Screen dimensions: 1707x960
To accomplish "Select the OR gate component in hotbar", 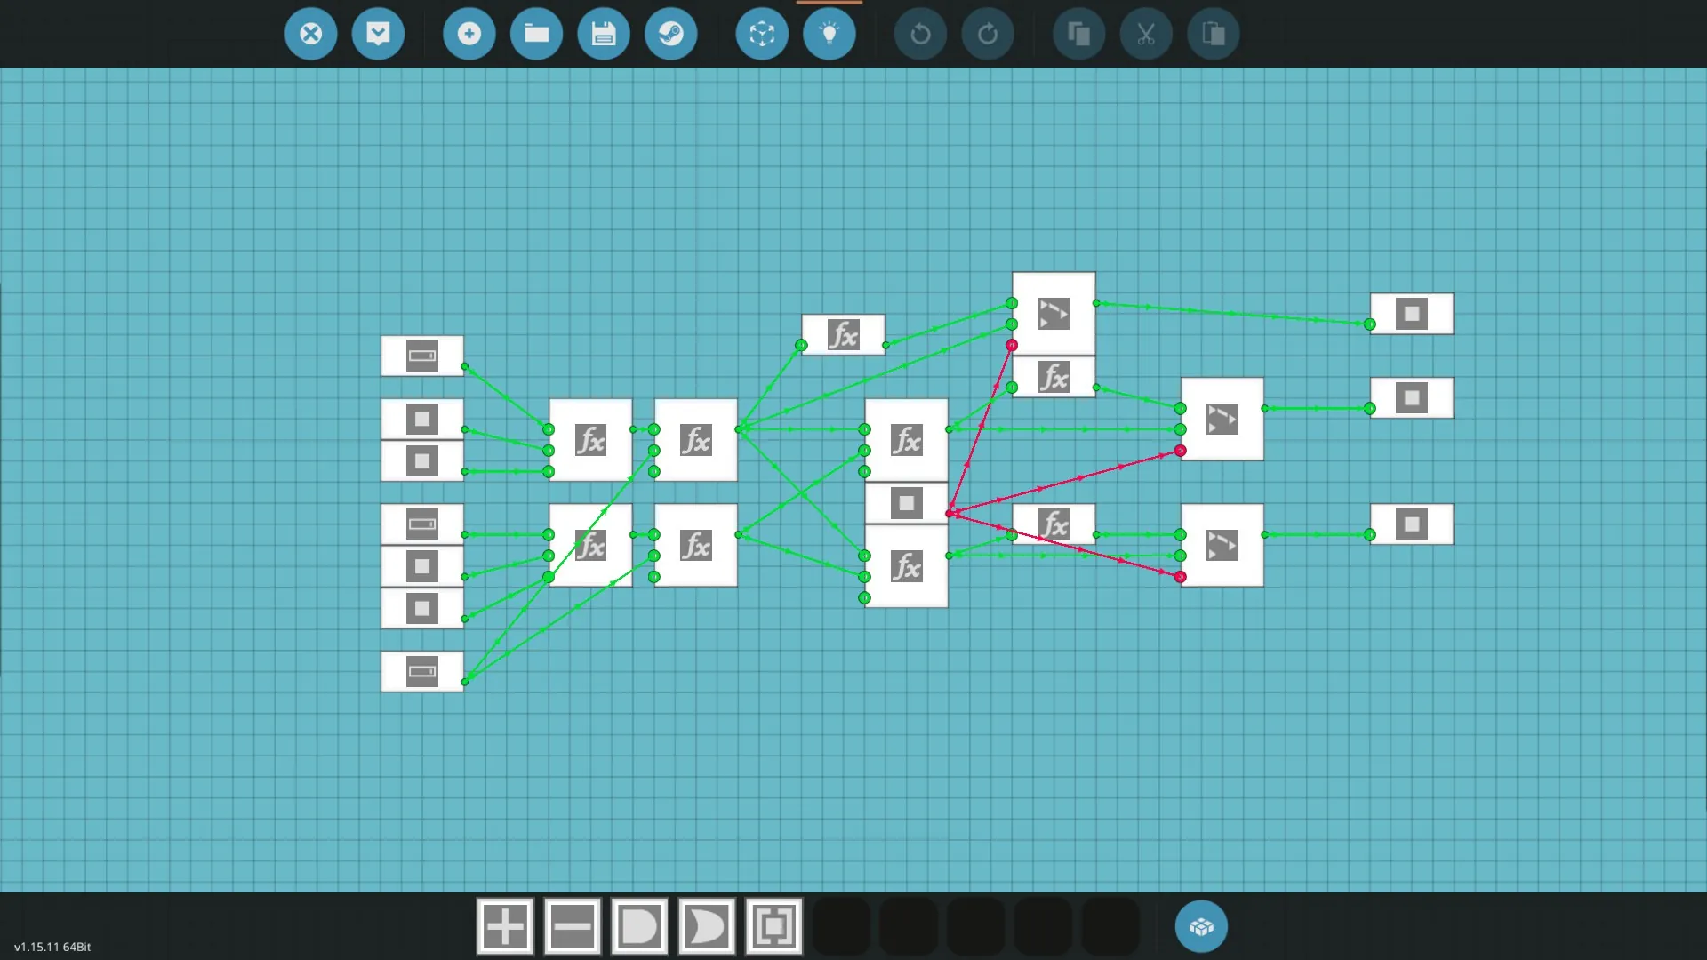I will [708, 927].
